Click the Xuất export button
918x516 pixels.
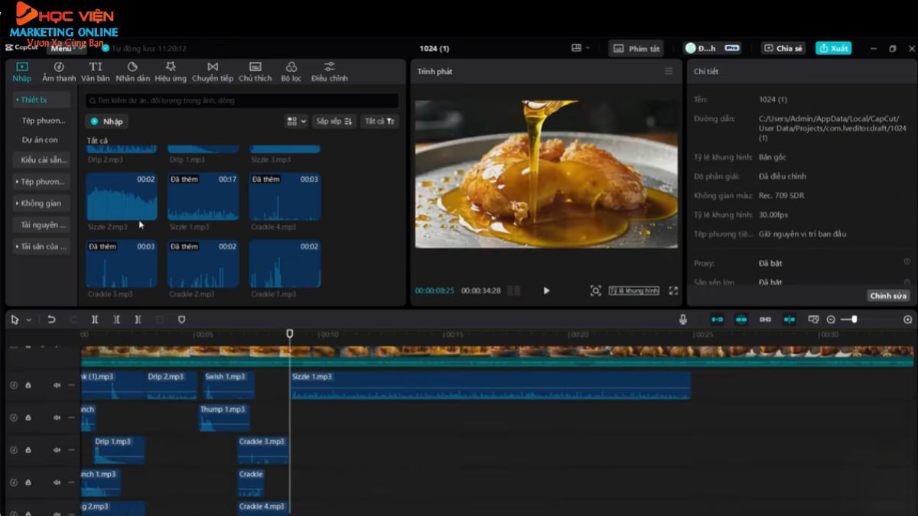point(833,48)
